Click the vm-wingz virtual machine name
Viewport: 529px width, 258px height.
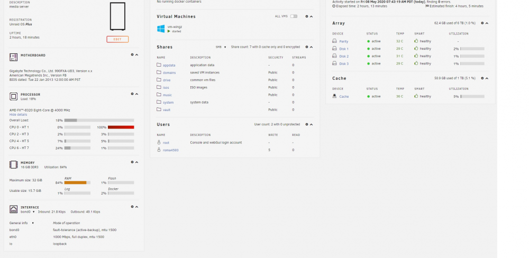pyautogui.click(x=175, y=26)
